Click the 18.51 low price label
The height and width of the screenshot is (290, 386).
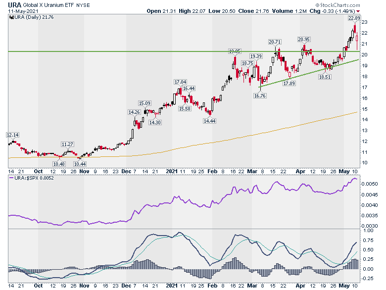click(x=325, y=77)
